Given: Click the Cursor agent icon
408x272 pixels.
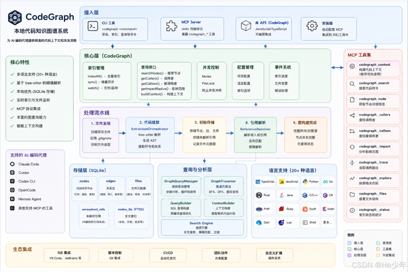Looking at the screenshot, I should pyautogui.click(x=12, y=172).
